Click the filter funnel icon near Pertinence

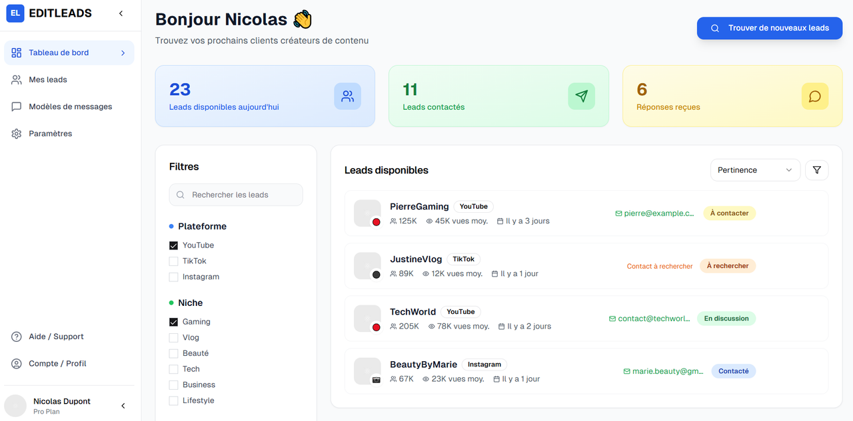[x=816, y=170]
